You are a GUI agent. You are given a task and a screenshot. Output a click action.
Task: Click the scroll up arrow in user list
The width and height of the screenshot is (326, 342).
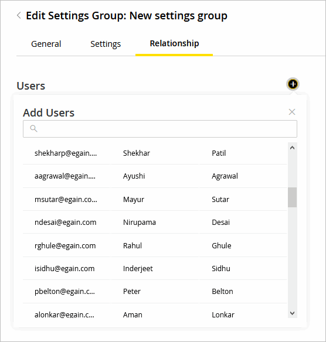[x=292, y=148]
